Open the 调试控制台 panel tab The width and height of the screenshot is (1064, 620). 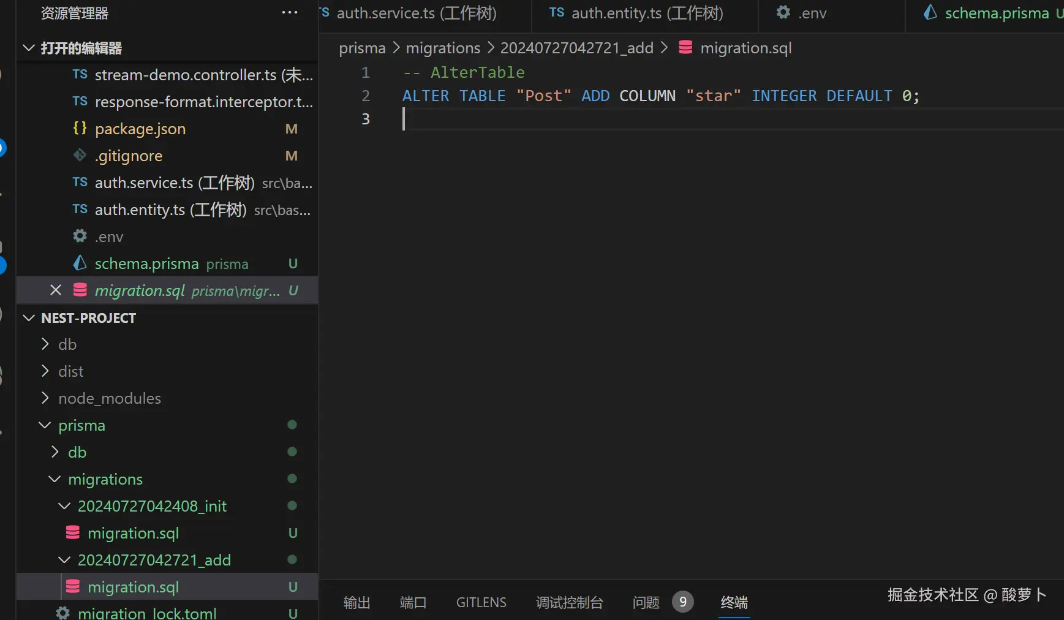pos(570,602)
